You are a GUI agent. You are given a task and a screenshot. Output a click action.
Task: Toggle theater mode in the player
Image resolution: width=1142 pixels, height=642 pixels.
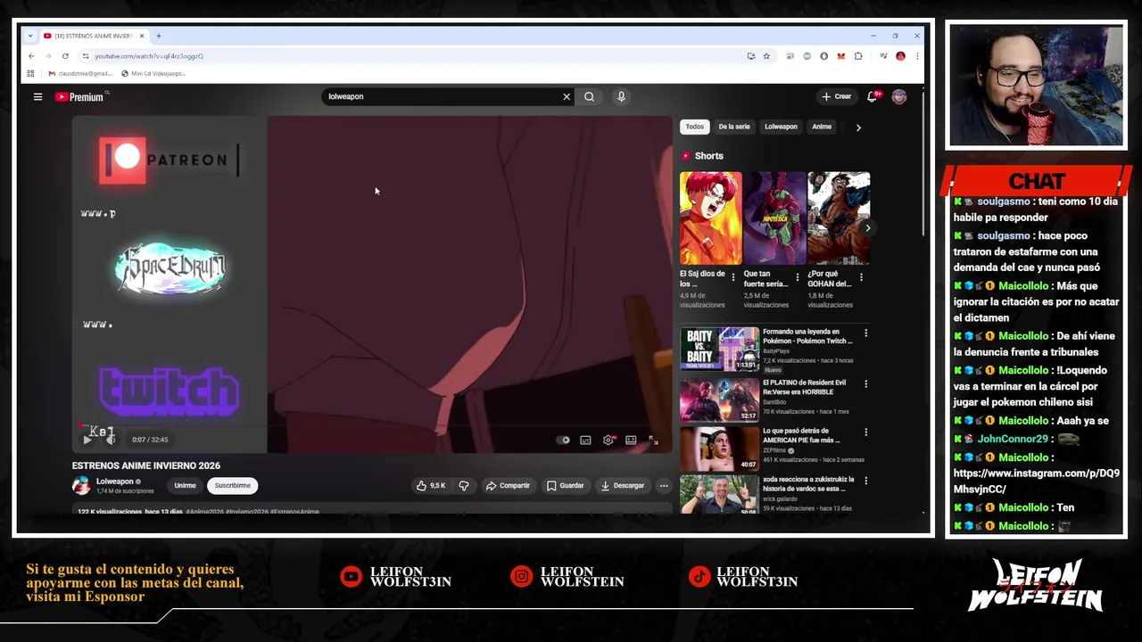point(631,440)
